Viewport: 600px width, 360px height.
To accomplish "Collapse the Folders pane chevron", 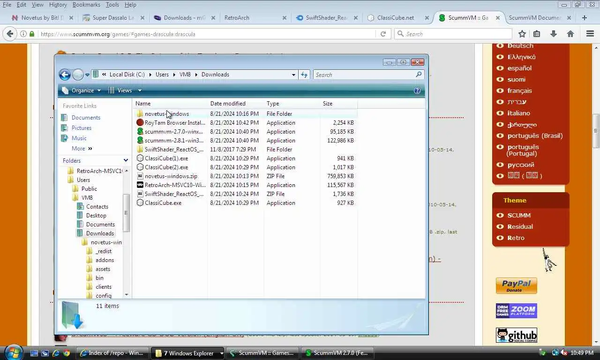I will [126, 160].
